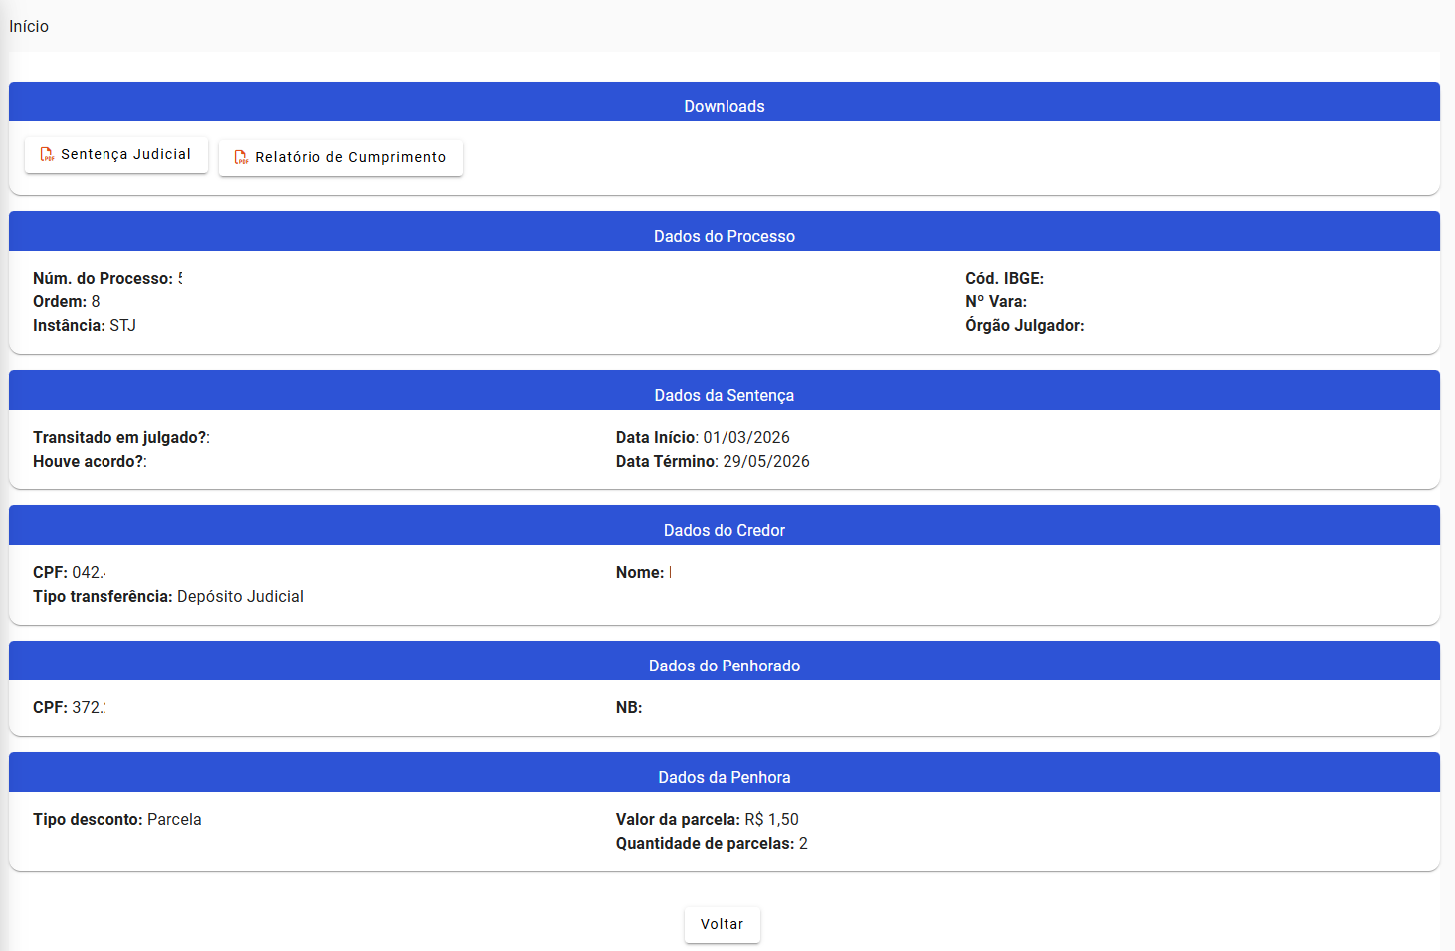Click the PDF icon on Relatório de Cumprimento

(241, 157)
